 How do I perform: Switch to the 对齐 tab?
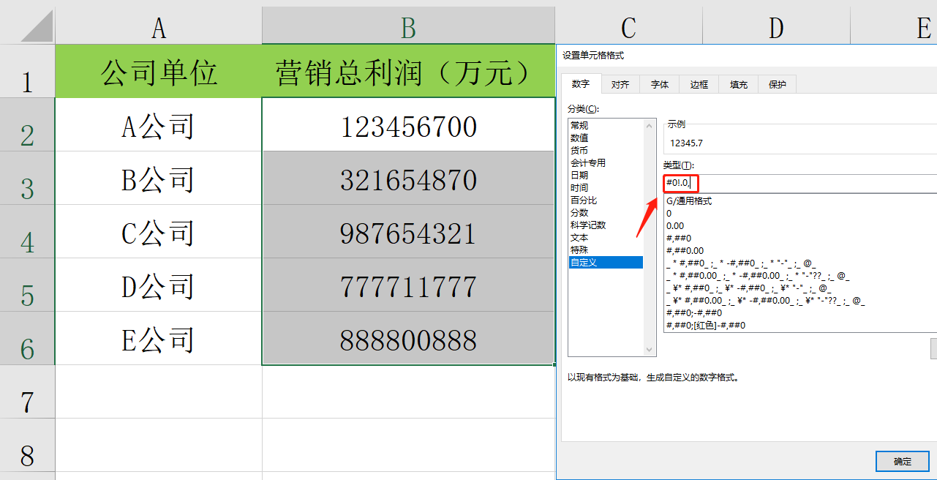(620, 84)
